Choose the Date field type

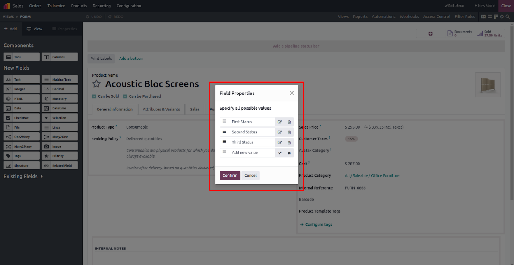tap(22, 108)
